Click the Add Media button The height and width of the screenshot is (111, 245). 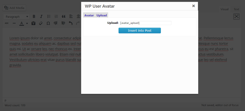14,8
